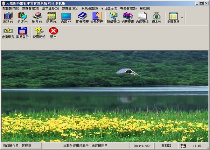
Task: Open the 使用说明 help question mark
Action: pyautogui.click(x=39, y=33)
